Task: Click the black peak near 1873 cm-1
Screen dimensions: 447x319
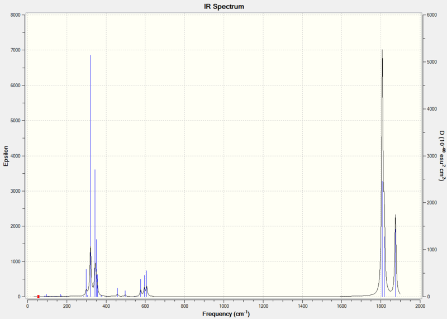Action: click(396, 255)
